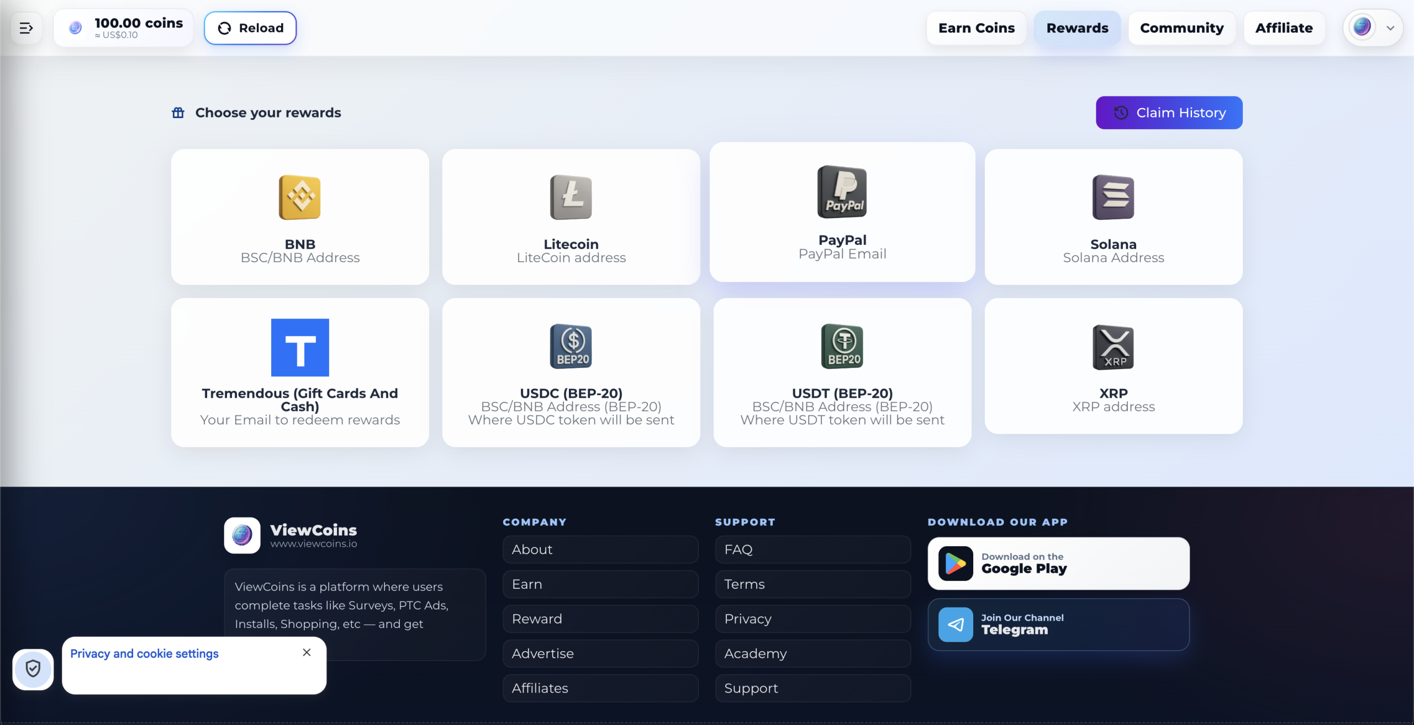Click the PayPal Email text
Viewport: 1414px width, 725px height.
tap(842, 254)
